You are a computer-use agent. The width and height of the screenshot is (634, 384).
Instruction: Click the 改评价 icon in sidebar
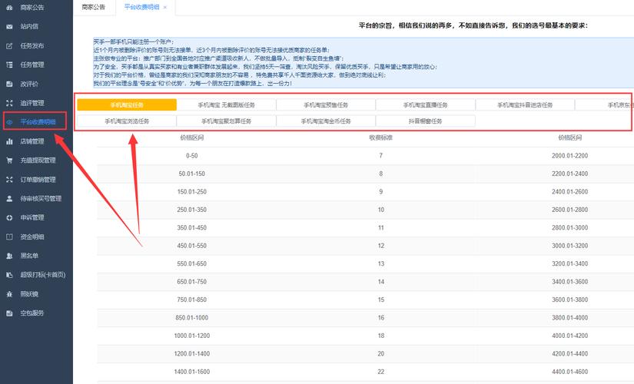(9, 84)
